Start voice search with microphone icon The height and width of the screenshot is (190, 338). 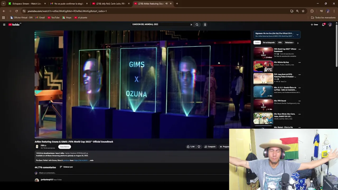tap(205, 25)
